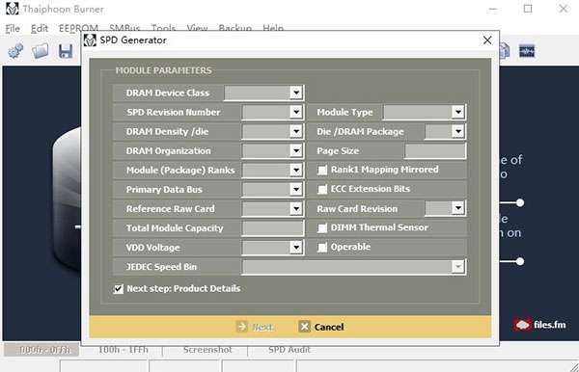Viewport: 579px width, 372px height.
Task: Click the report document toolbar icon
Action: point(504,51)
